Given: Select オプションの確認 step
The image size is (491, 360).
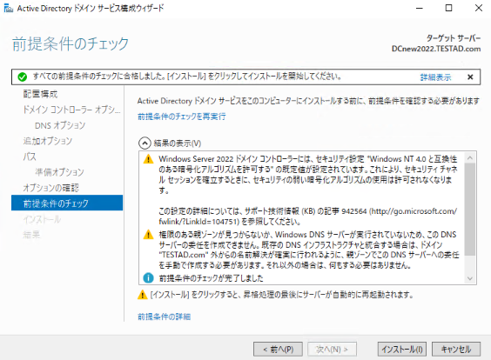Looking at the screenshot, I should pos(50,188).
